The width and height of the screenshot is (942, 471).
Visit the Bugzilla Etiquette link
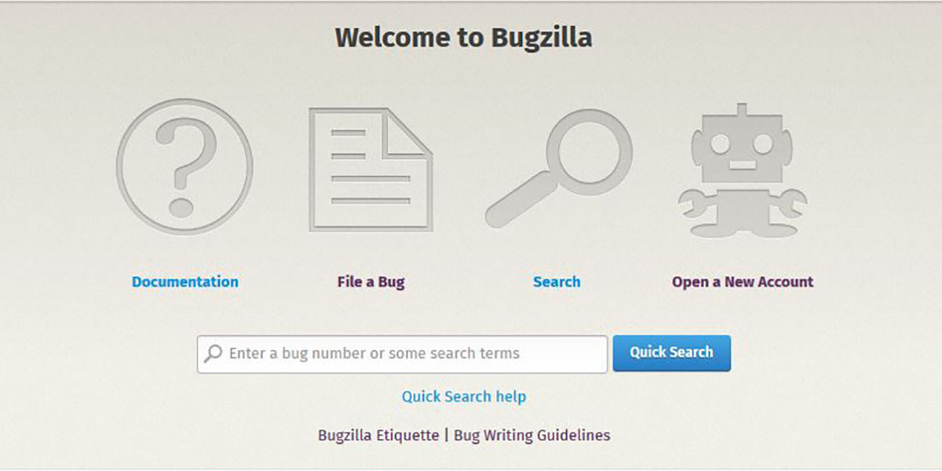(x=378, y=435)
